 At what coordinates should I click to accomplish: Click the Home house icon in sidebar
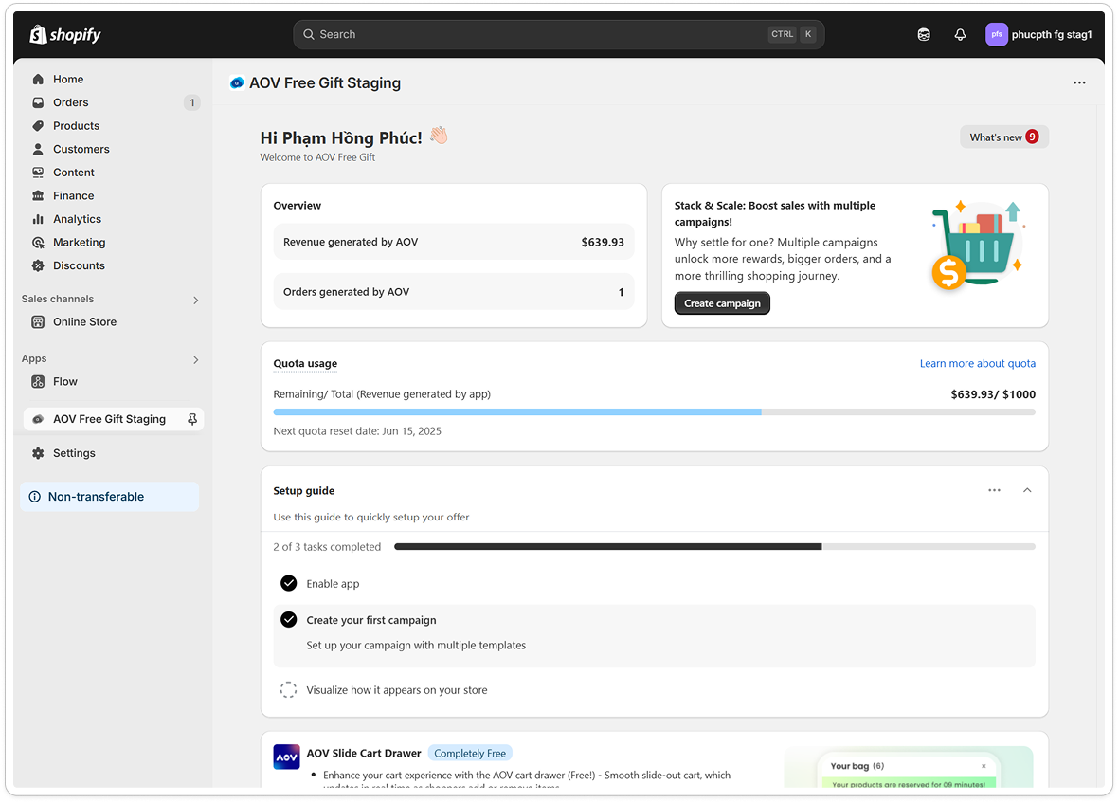(x=38, y=80)
